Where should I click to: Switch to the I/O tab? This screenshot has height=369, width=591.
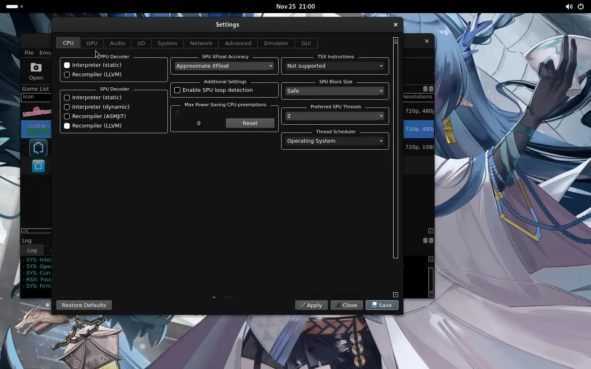tap(141, 43)
